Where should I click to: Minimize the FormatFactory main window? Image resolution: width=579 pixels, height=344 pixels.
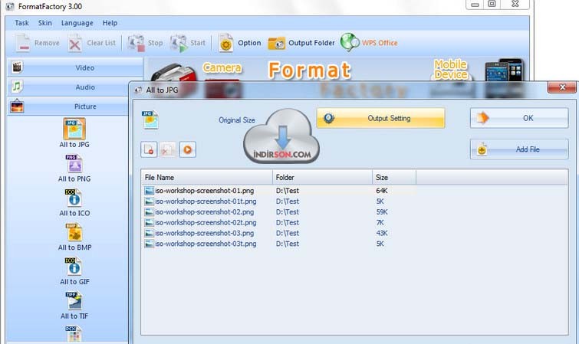(475, 5)
